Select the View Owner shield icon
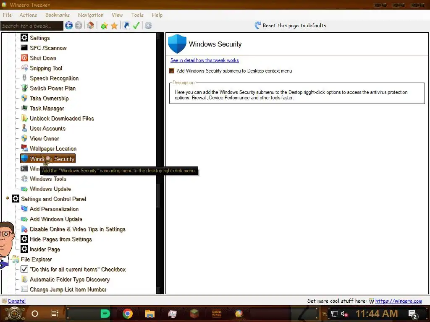430x322 pixels. (24, 138)
